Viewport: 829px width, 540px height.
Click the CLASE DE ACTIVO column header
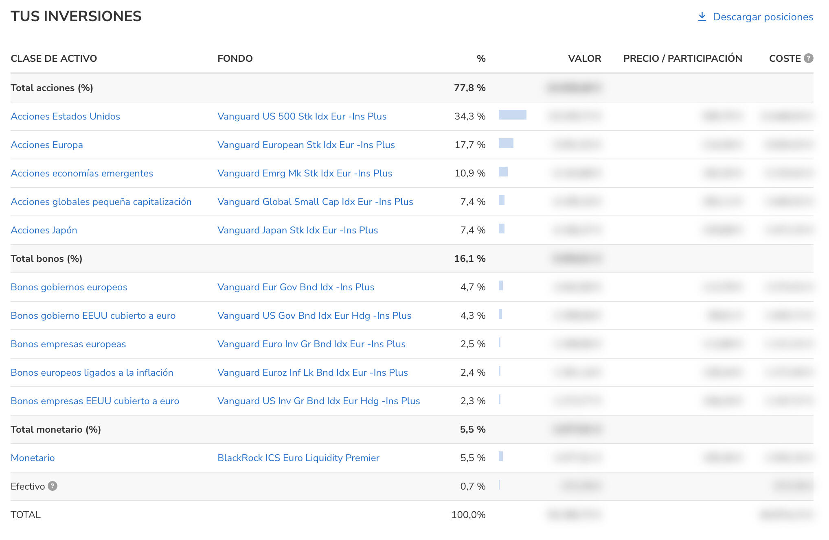54,59
